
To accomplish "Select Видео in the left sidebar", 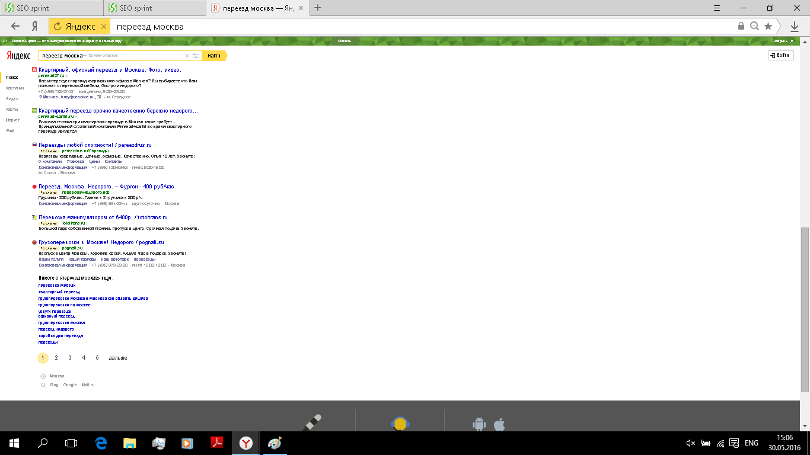I will point(12,98).
